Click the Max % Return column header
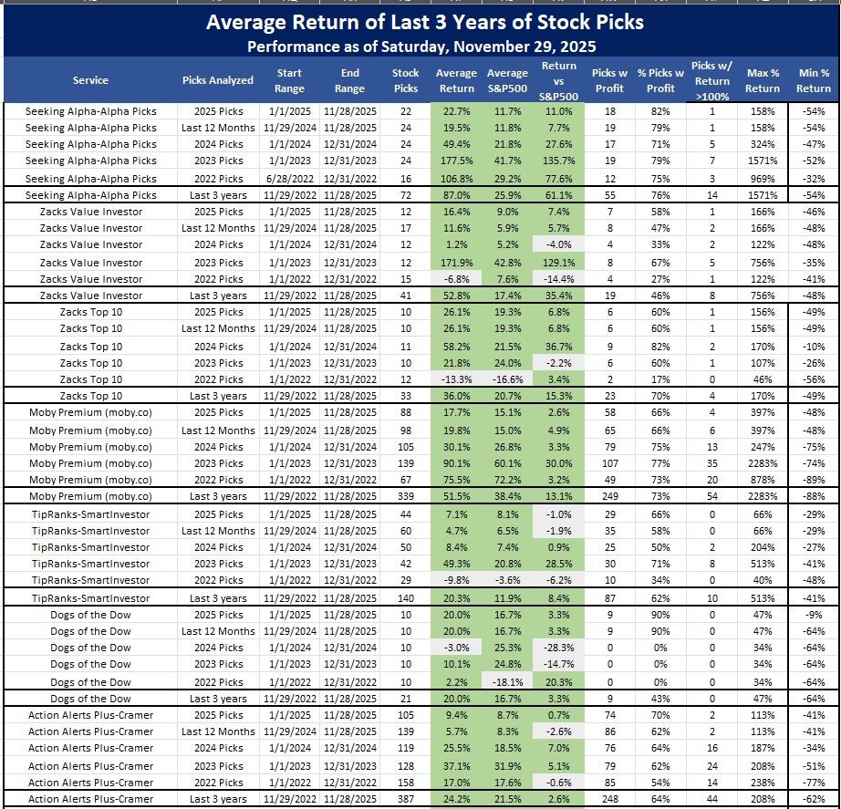Image resolution: width=841 pixels, height=809 pixels. click(763, 80)
